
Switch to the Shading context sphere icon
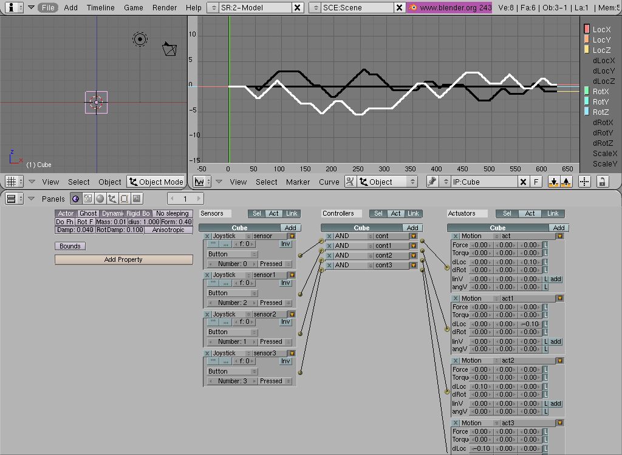point(100,199)
